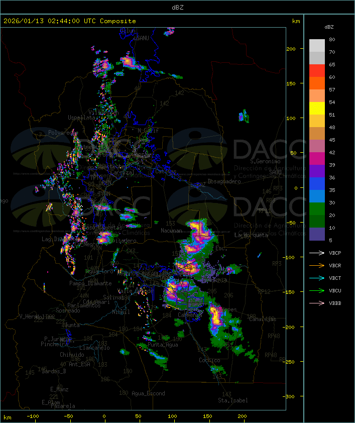Click the 'Uspallata' map label
The width and height of the screenshot is (355, 423).
pyautogui.click(x=81, y=118)
